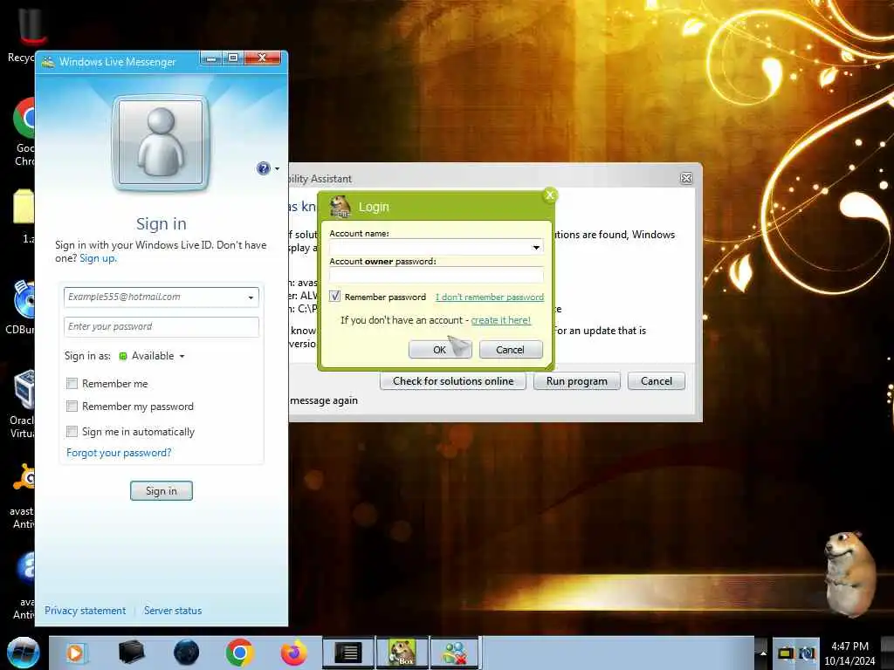This screenshot has width=894, height=670.
Task: Show hidden tray icons arrow
Action: (763, 653)
